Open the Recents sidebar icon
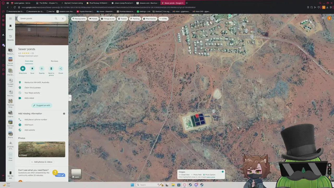Viewport: 334px width, 188px height. (10, 38)
